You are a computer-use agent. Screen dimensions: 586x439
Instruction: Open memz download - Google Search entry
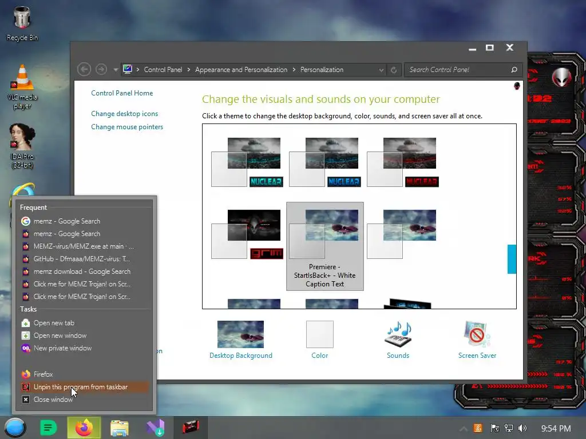(x=85, y=272)
